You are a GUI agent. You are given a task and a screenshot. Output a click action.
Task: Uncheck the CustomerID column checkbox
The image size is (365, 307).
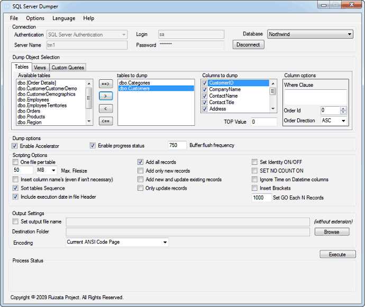[x=205, y=83]
